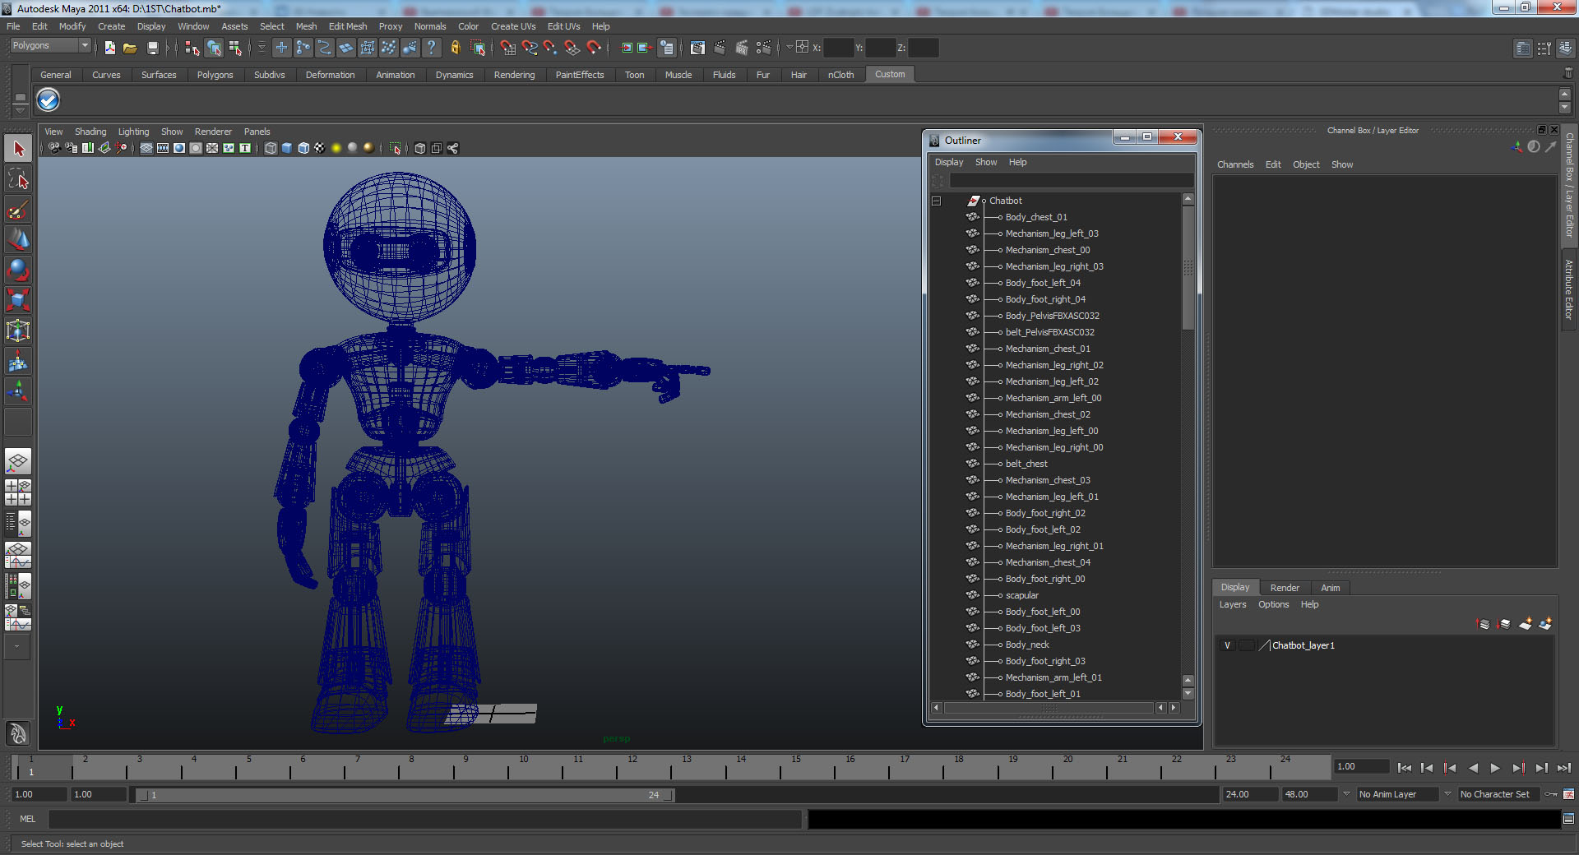The image size is (1579, 855).
Task: Click the checkmark shelf button in Custom shelf
Action: click(x=49, y=100)
